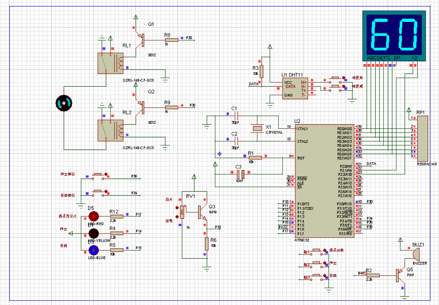Click the BUZZER part label

tap(420, 263)
